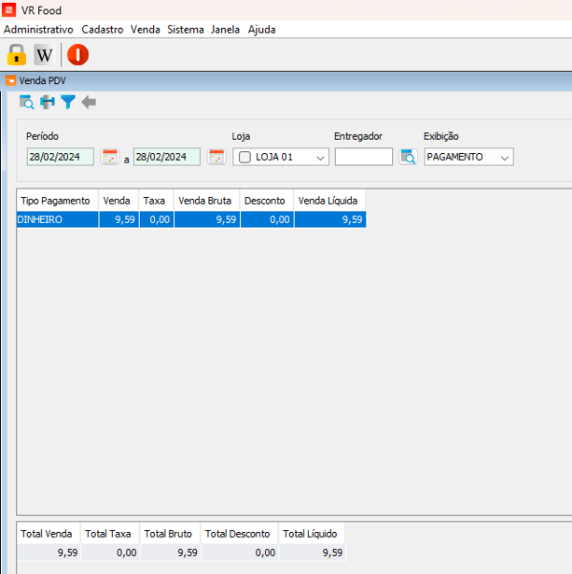
Task: Click the search query magnifier toolbar icon
Action: (x=27, y=102)
